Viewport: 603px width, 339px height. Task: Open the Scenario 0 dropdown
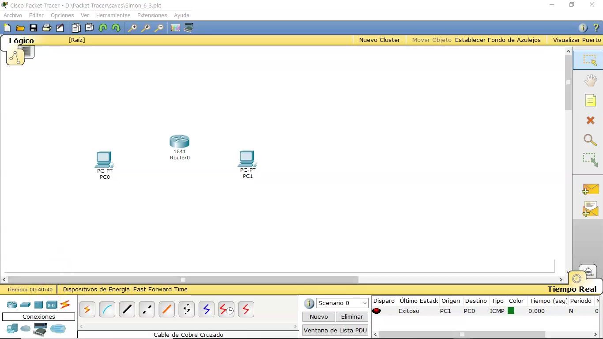[x=342, y=303]
